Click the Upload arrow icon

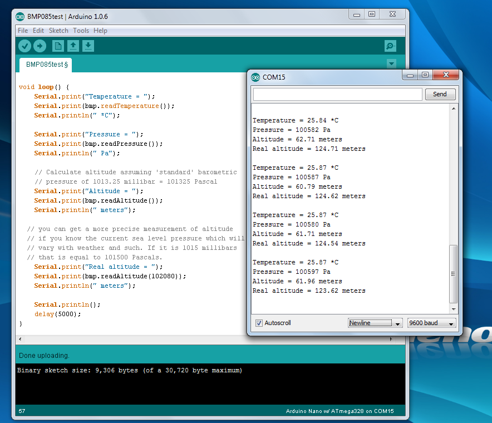[40, 46]
